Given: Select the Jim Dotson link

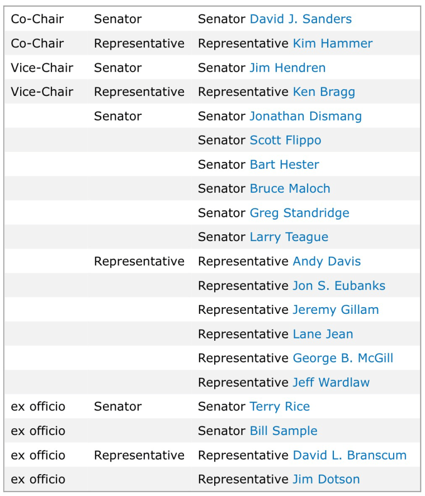Looking at the screenshot, I should (x=326, y=479).
